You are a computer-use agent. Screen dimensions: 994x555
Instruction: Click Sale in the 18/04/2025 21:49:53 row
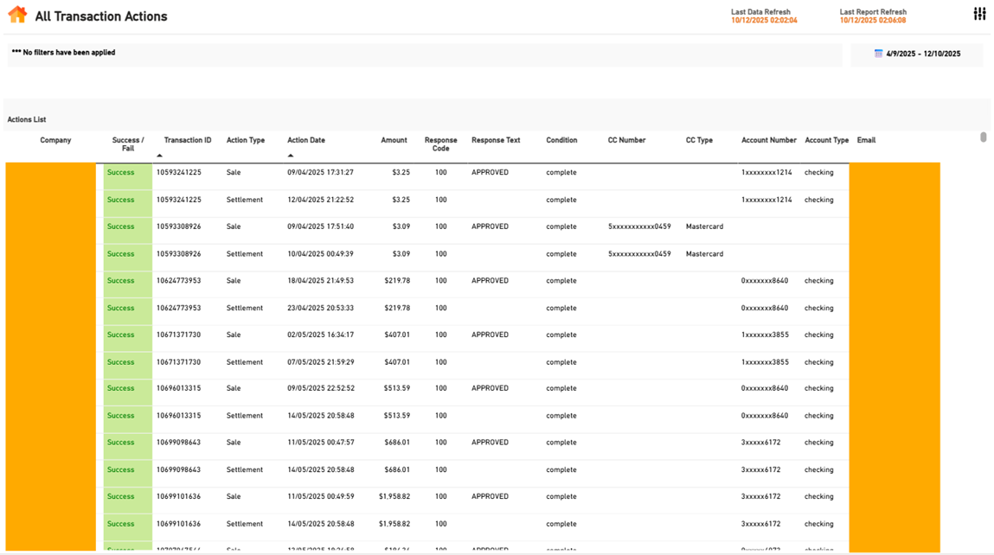click(x=234, y=281)
